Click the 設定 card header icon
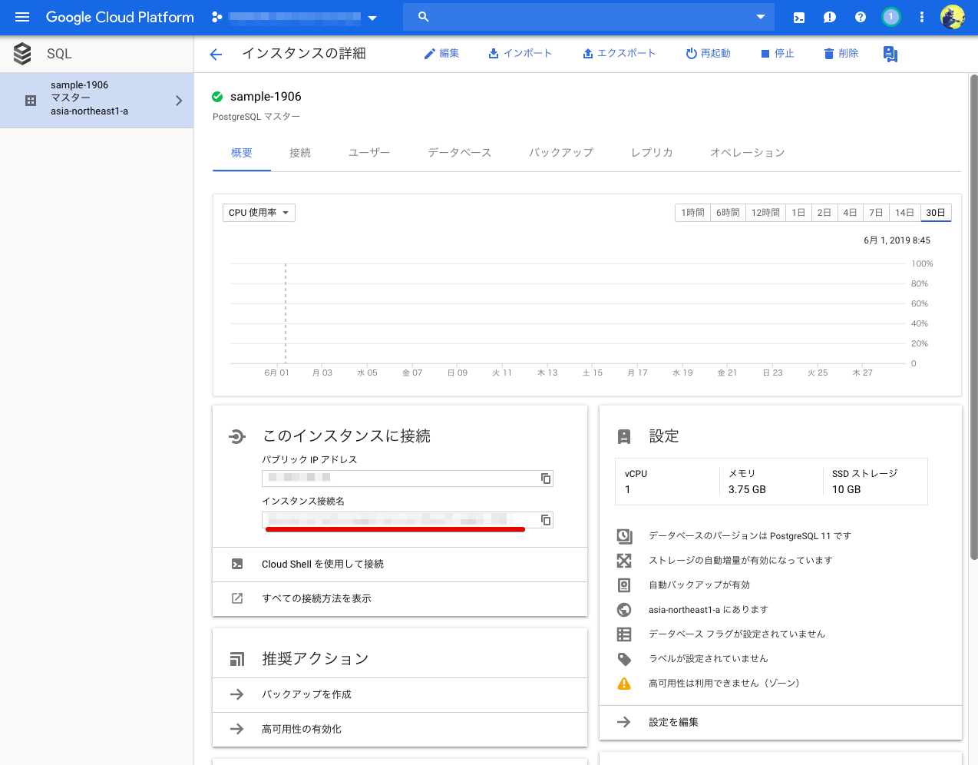The height and width of the screenshot is (765, 978). (x=624, y=437)
